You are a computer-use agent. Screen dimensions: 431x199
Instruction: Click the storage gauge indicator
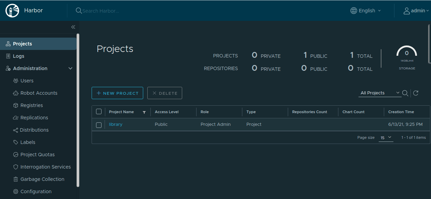click(x=407, y=52)
